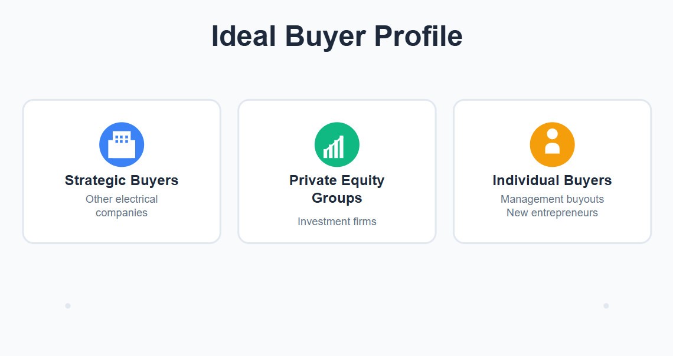Open the Individual Buyers card

pyautogui.click(x=553, y=172)
